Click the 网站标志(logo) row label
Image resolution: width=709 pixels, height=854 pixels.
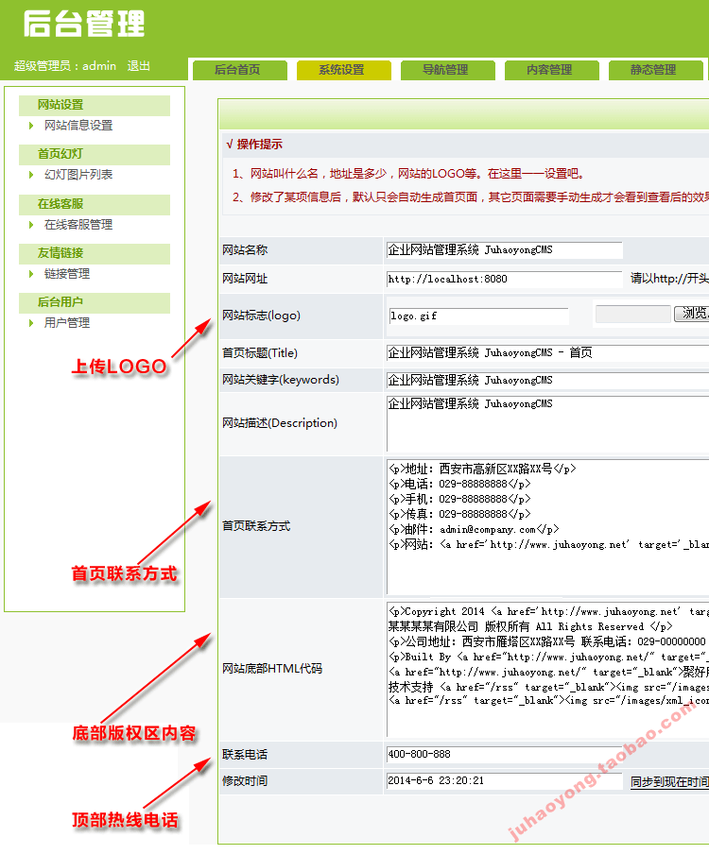click(262, 316)
